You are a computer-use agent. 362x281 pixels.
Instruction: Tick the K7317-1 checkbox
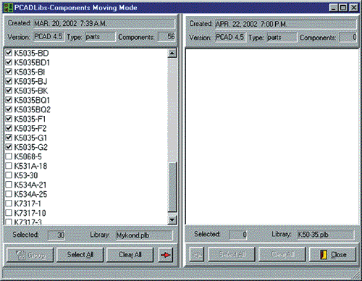point(9,204)
